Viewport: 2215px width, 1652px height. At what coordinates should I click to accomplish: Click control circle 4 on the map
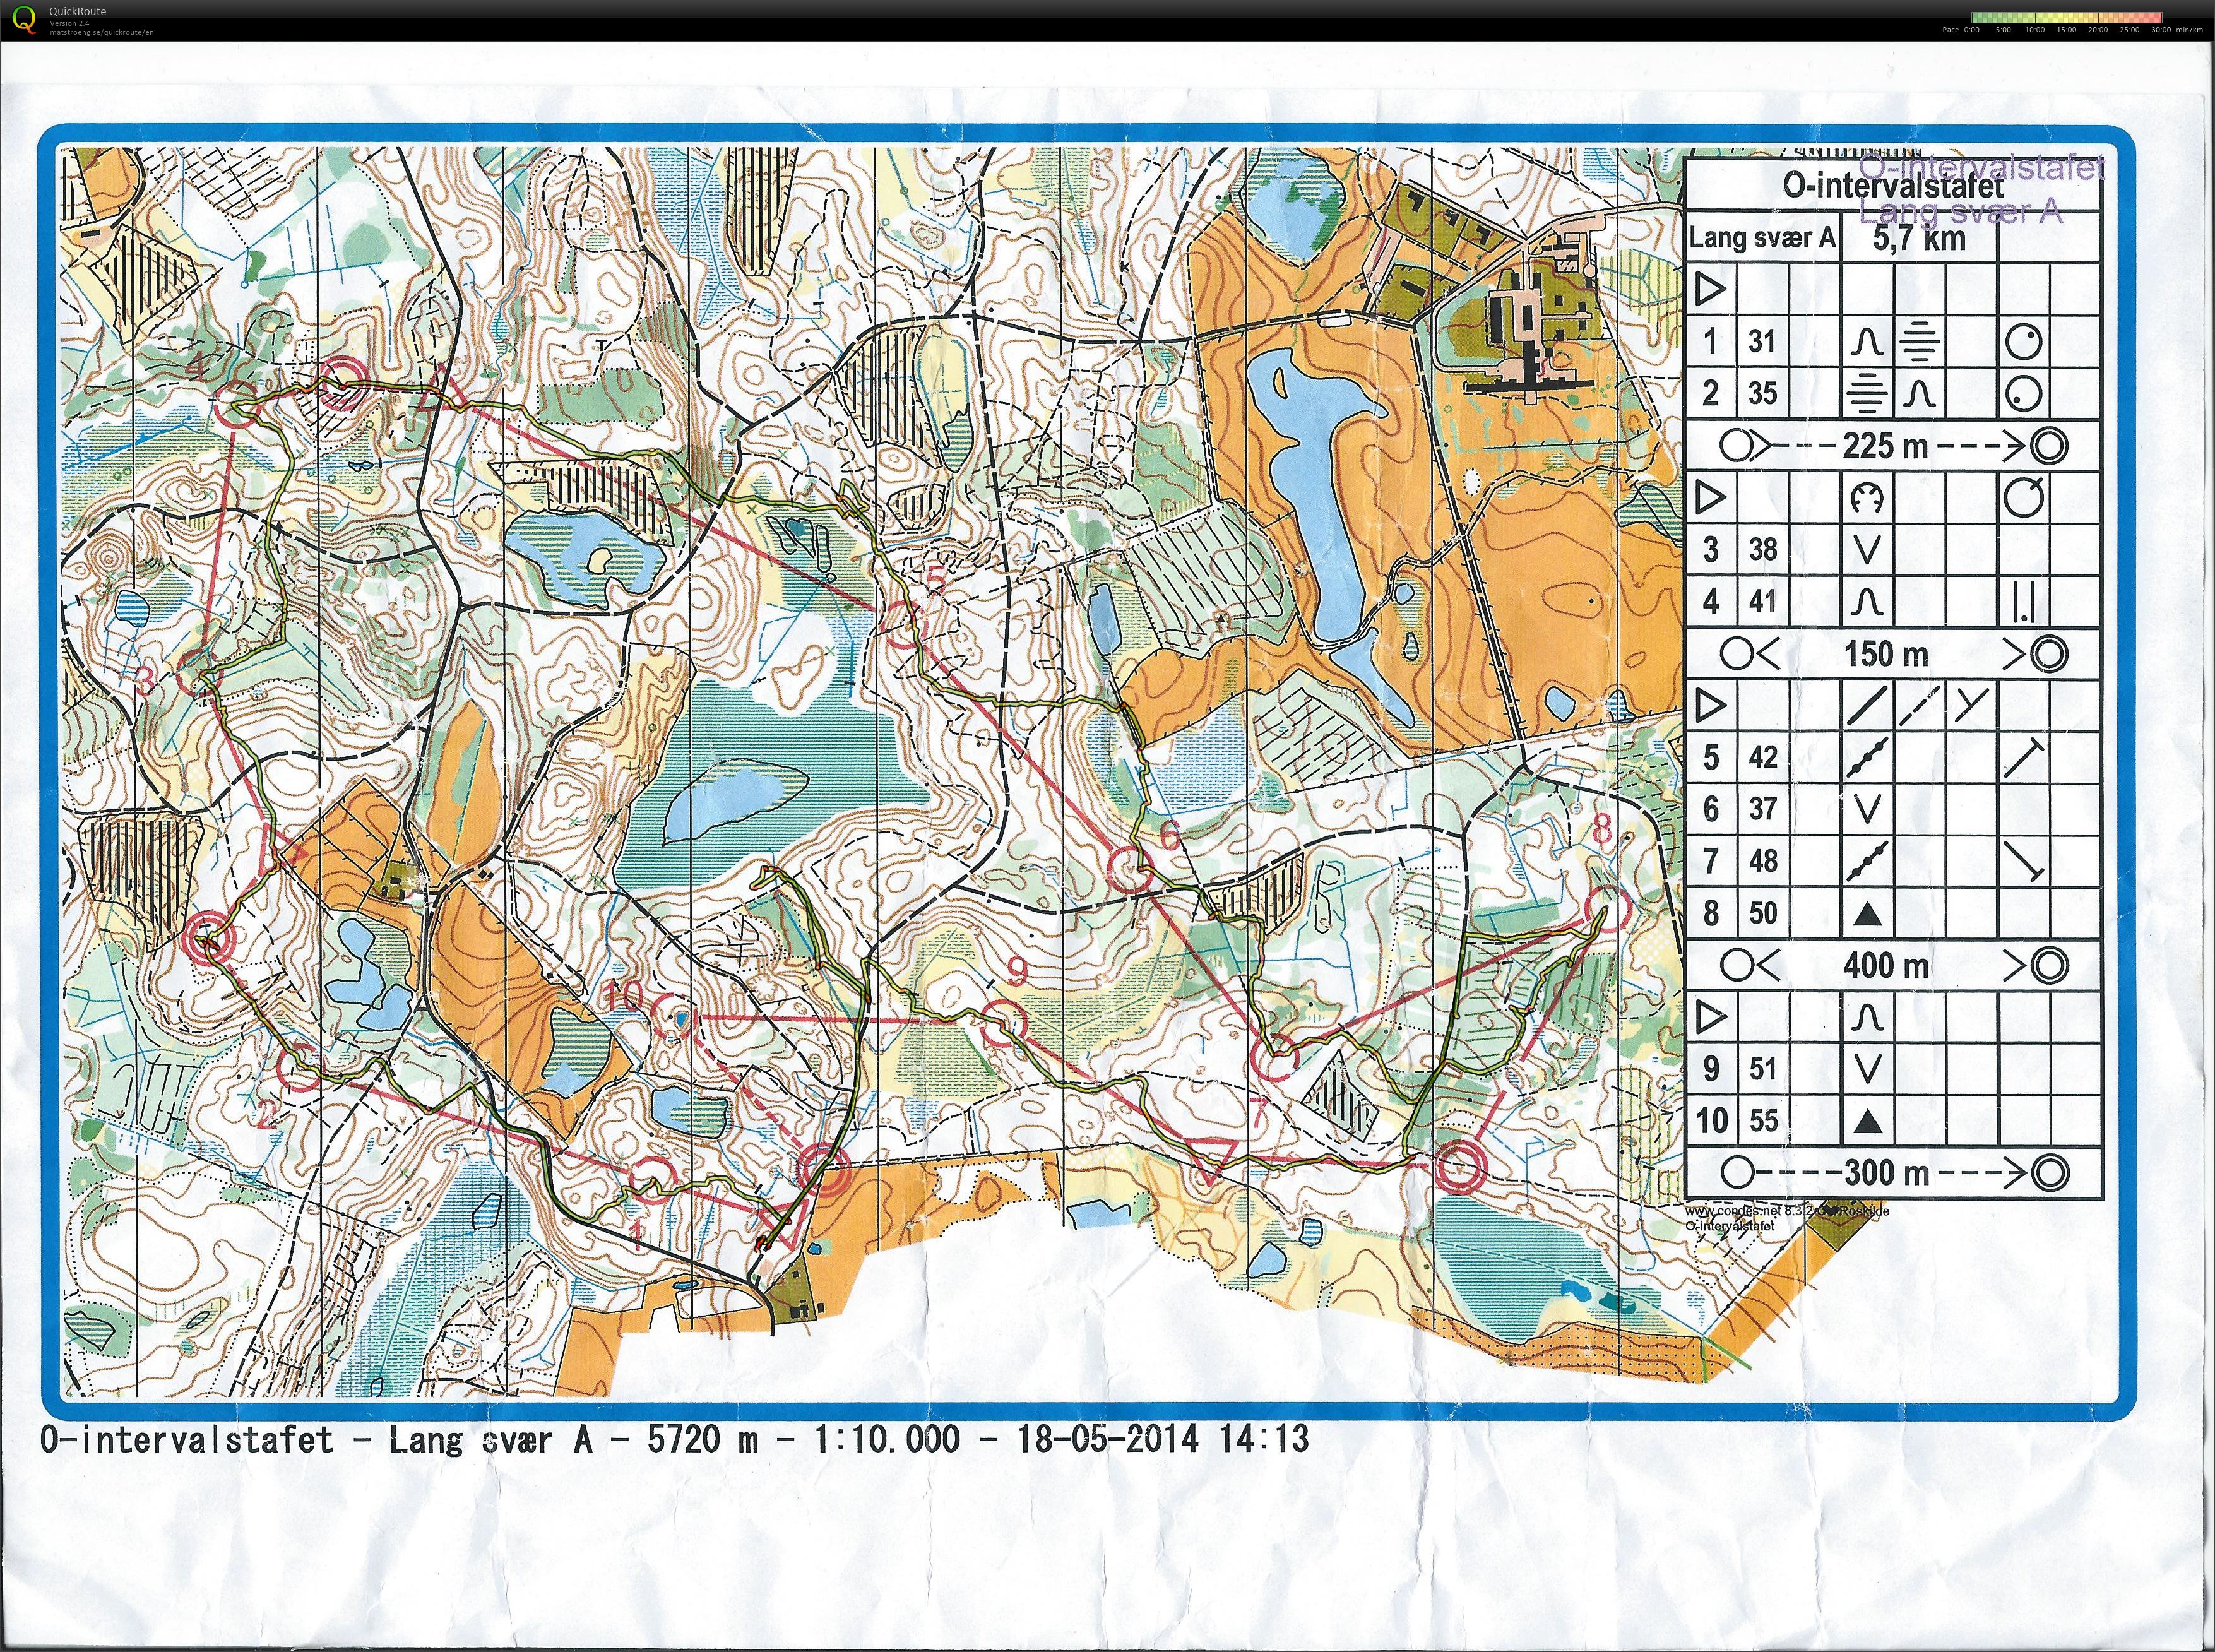pos(238,406)
